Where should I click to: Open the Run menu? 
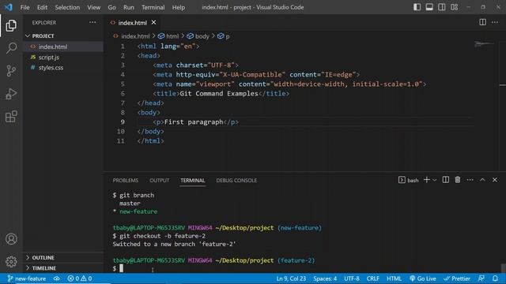tap(128, 7)
